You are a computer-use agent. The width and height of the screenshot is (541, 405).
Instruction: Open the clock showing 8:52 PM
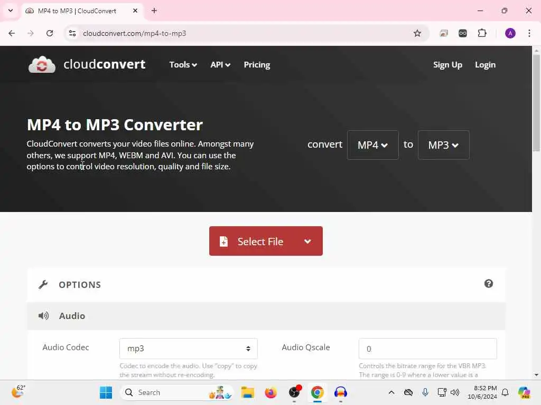pos(482,392)
